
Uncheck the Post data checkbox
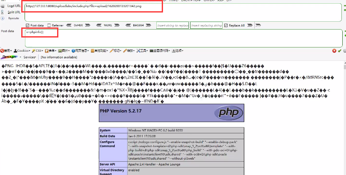point(28,25)
